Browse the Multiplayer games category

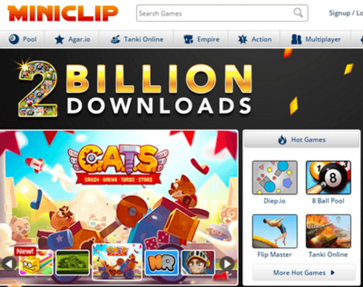coord(316,39)
